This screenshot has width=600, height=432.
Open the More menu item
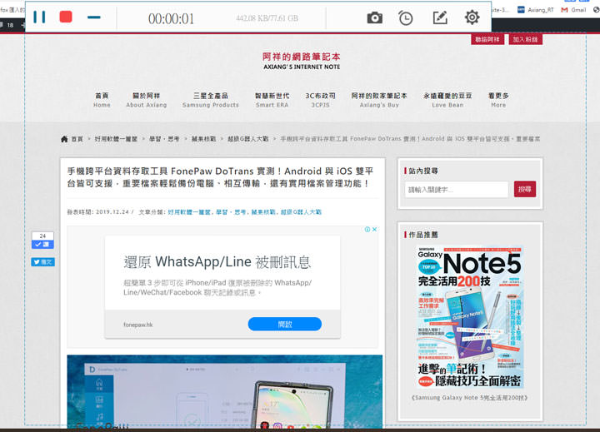[498, 100]
